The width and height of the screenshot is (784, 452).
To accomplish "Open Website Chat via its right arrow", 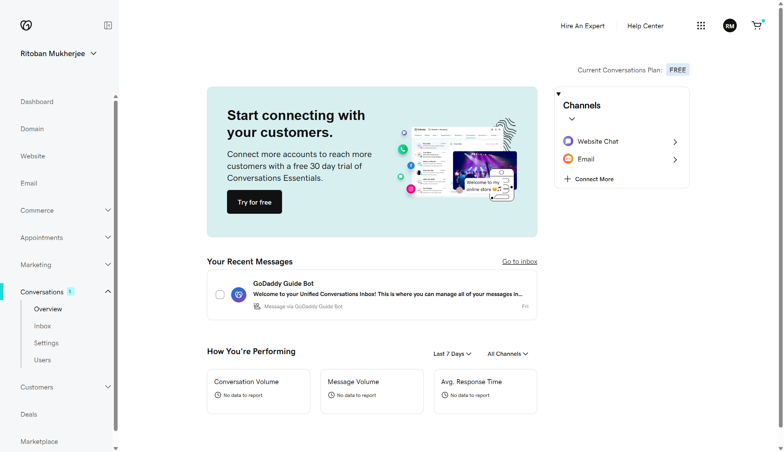I will click(x=675, y=142).
